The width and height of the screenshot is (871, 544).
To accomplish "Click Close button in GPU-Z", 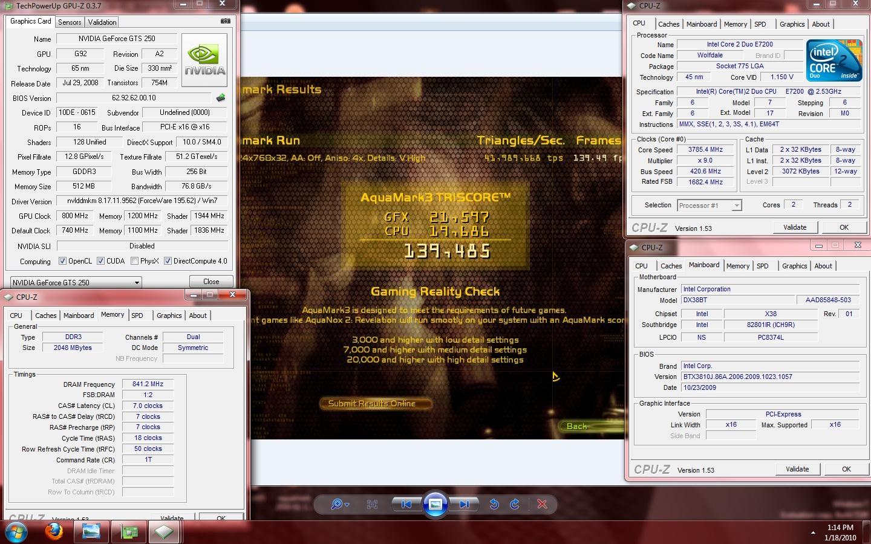I will 211,282.
